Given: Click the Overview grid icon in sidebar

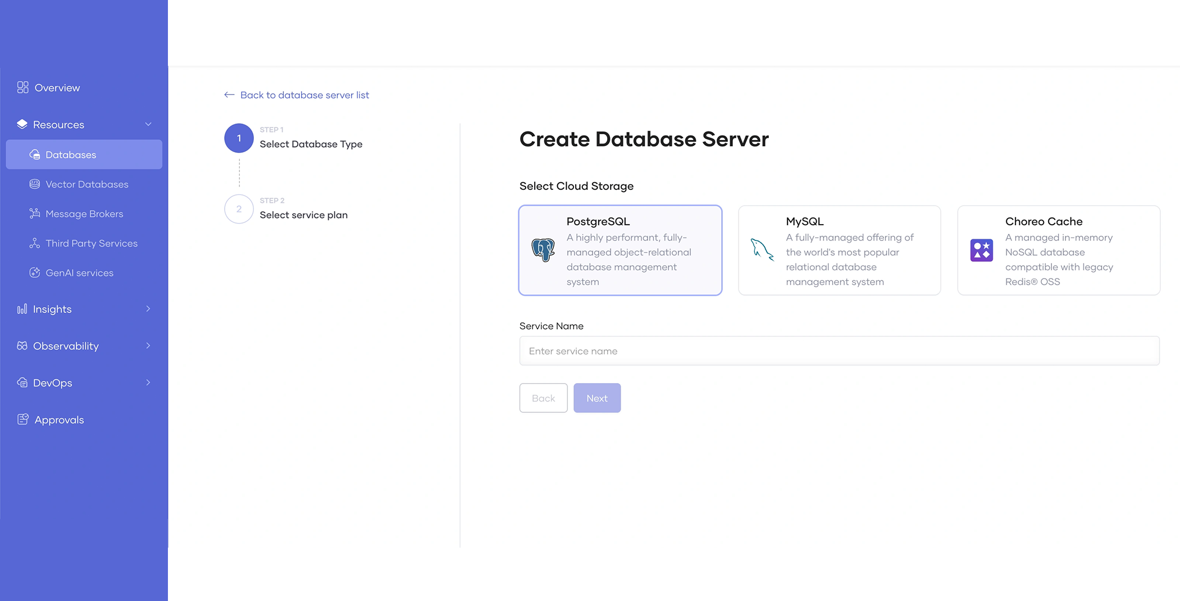Looking at the screenshot, I should (22, 88).
